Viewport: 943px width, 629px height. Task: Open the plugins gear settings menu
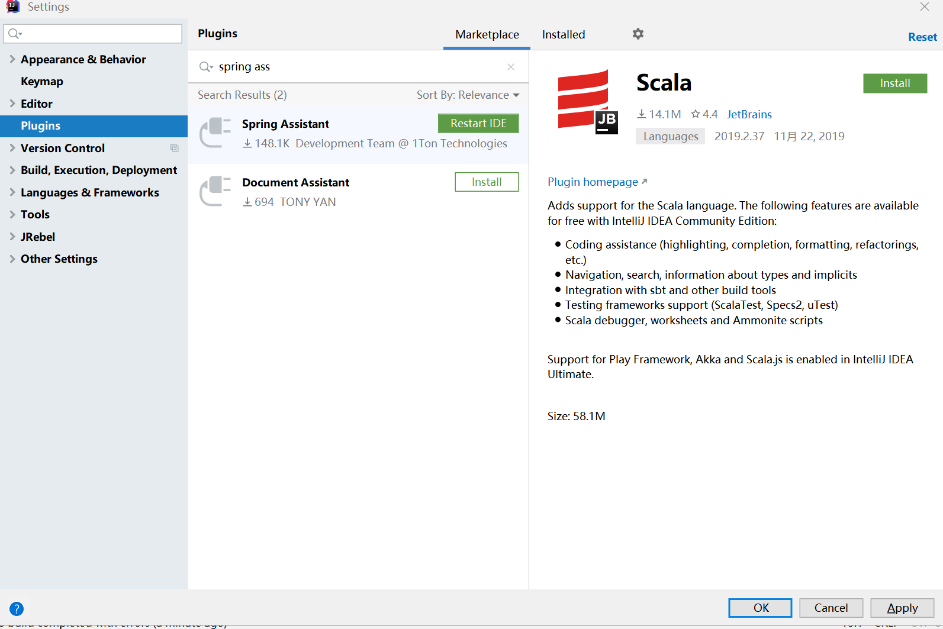click(638, 34)
